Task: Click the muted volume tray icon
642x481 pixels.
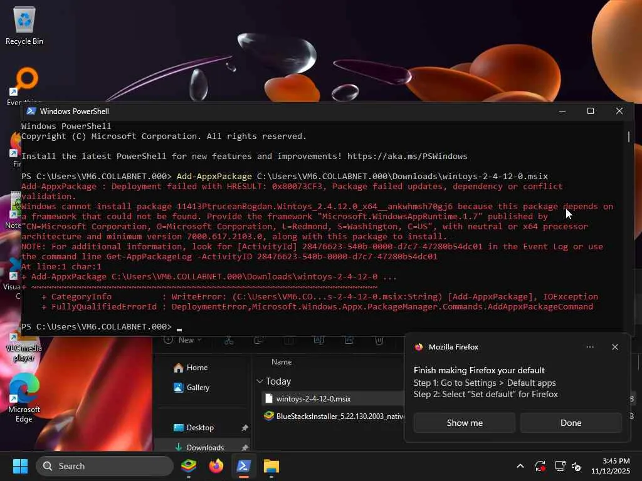Action: coord(576,466)
